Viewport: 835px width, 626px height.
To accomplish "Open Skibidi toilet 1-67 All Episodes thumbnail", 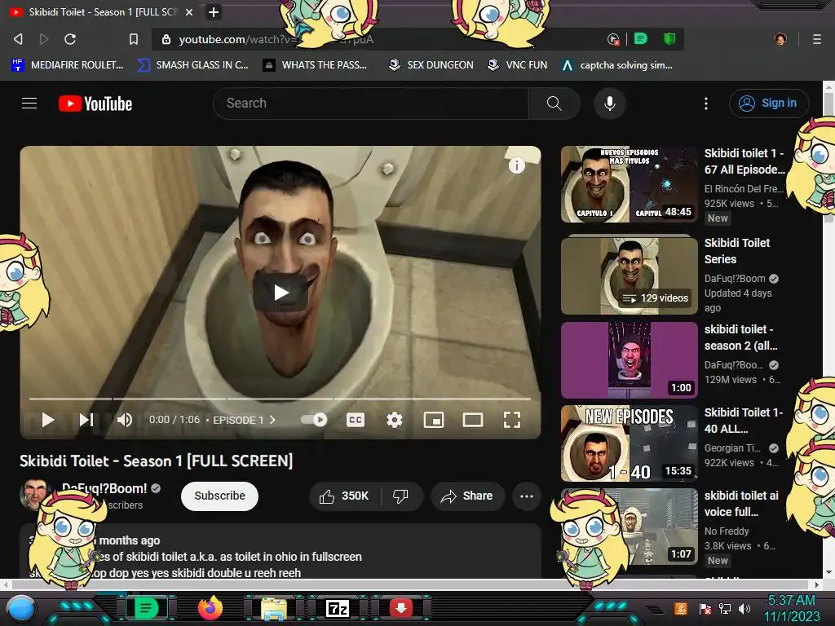I will click(629, 184).
